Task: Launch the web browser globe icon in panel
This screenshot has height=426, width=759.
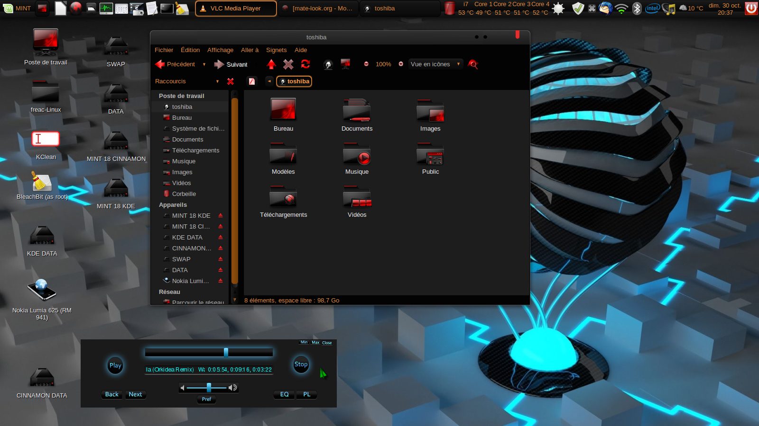Action: pyautogui.click(x=75, y=8)
